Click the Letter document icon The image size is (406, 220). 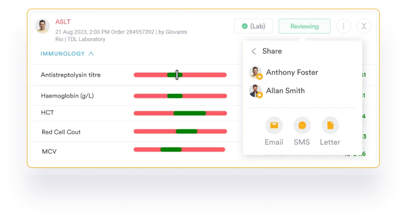[x=330, y=125]
